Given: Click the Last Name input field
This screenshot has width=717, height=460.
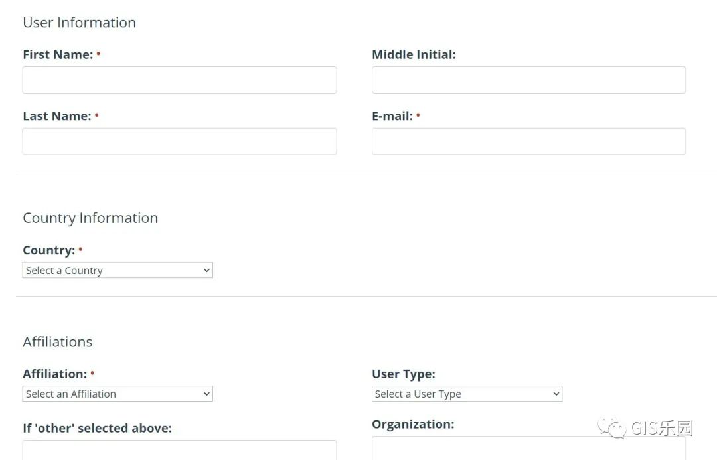Looking at the screenshot, I should (180, 141).
